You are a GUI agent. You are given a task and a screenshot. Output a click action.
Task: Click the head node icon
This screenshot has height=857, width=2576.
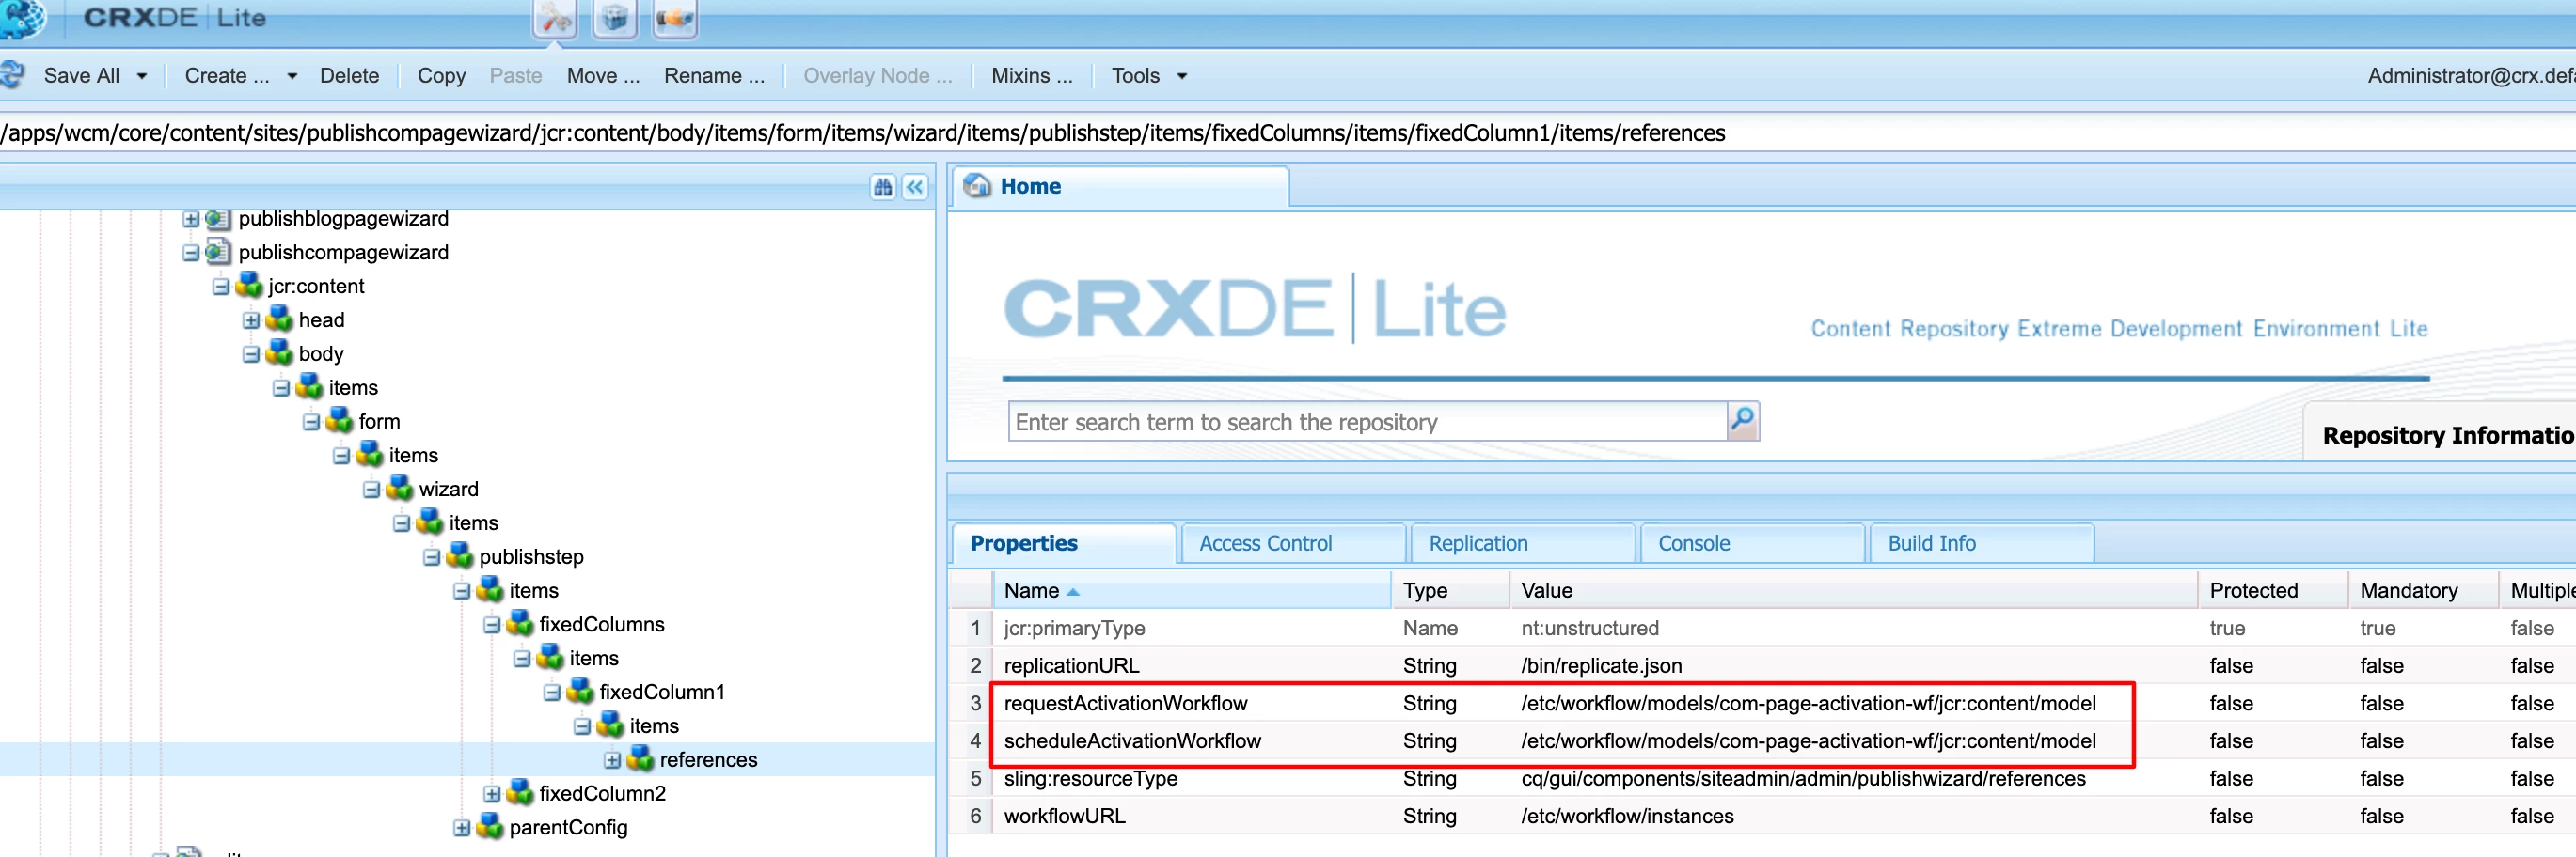279,319
